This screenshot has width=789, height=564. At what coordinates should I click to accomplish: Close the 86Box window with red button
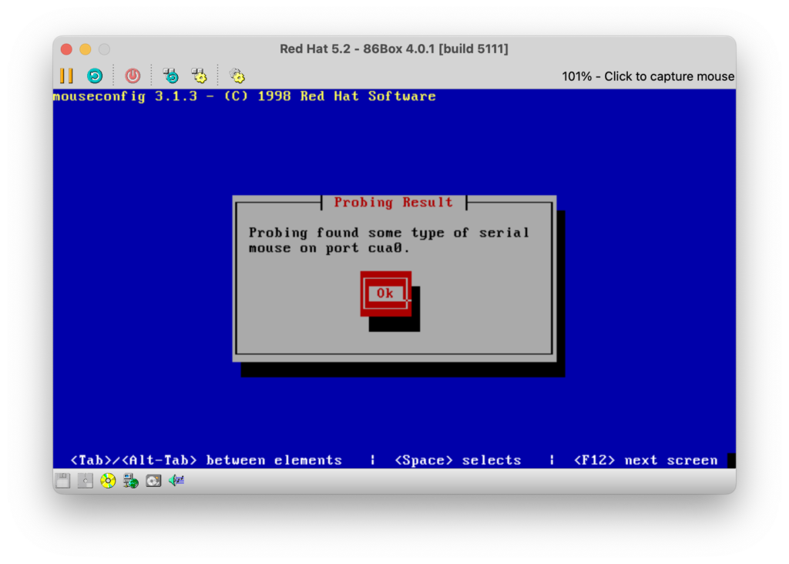67,49
